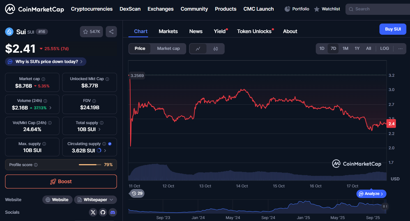Click the share icon beside the watchlist count
This screenshot has height=221, width=410.
[x=111, y=32]
